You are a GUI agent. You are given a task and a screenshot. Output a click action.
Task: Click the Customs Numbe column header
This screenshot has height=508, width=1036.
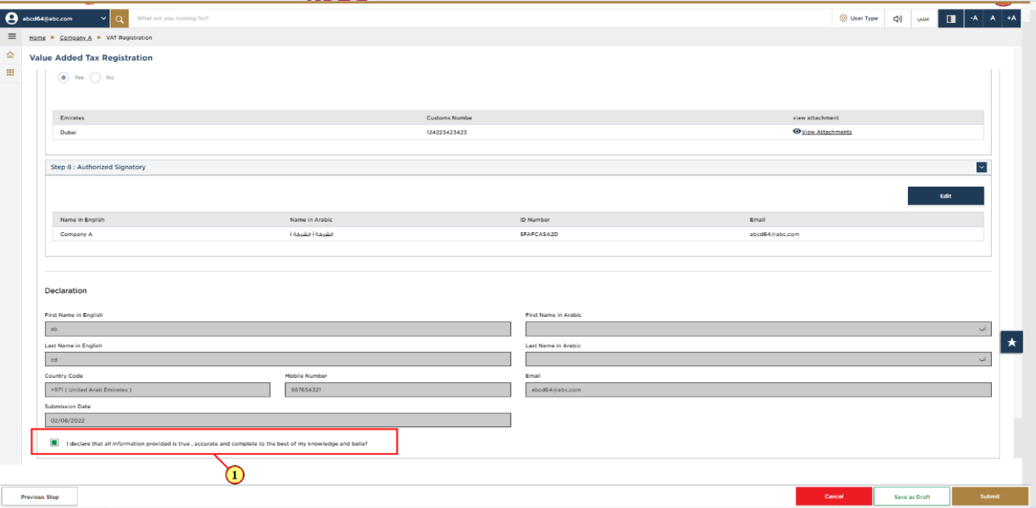tap(450, 118)
